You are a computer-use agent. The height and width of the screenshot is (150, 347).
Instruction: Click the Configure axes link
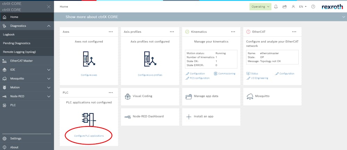(89, 75)
